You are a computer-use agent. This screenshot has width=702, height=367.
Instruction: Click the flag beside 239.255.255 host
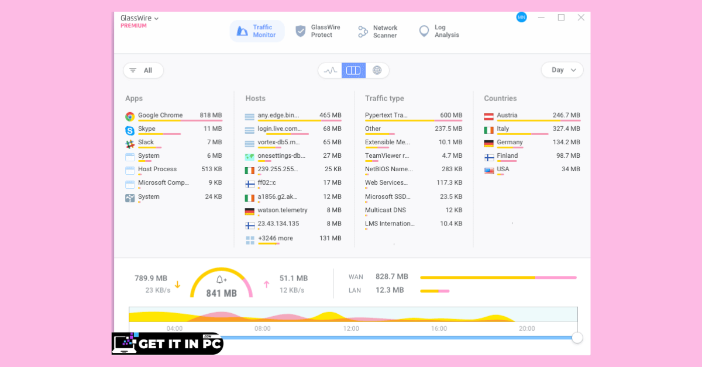[250, 170]
